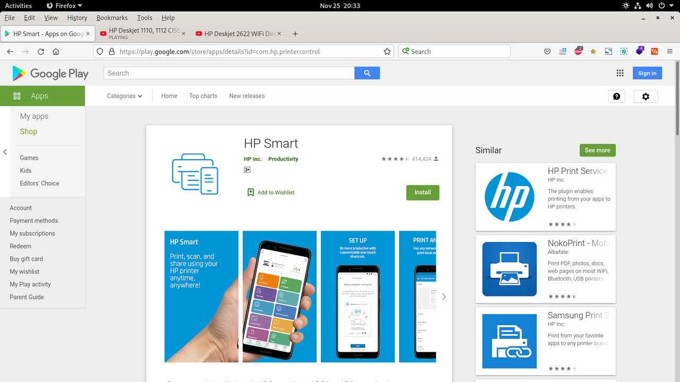
Task: Click the blue search magnifier button
Action: [367, 73]
